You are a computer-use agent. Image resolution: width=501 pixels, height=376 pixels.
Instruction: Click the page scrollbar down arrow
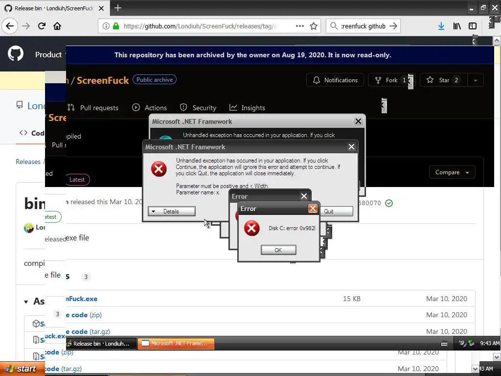(497, 357)
